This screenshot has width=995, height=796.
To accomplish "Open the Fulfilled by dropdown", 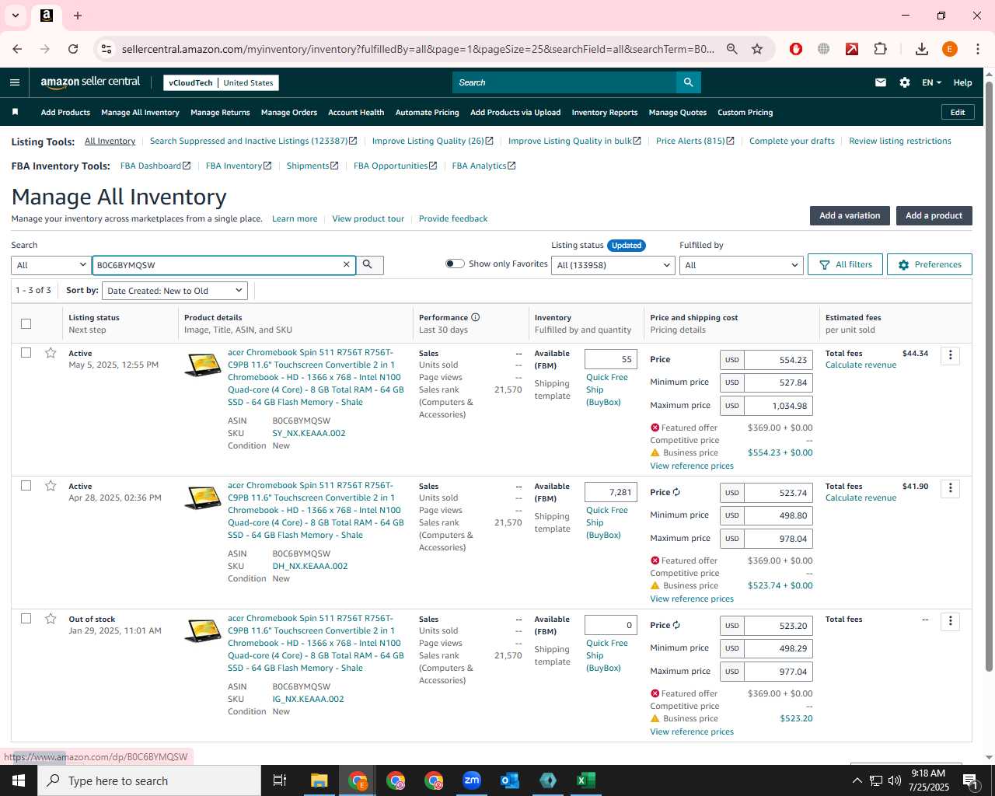I will [x=741, y=265].
